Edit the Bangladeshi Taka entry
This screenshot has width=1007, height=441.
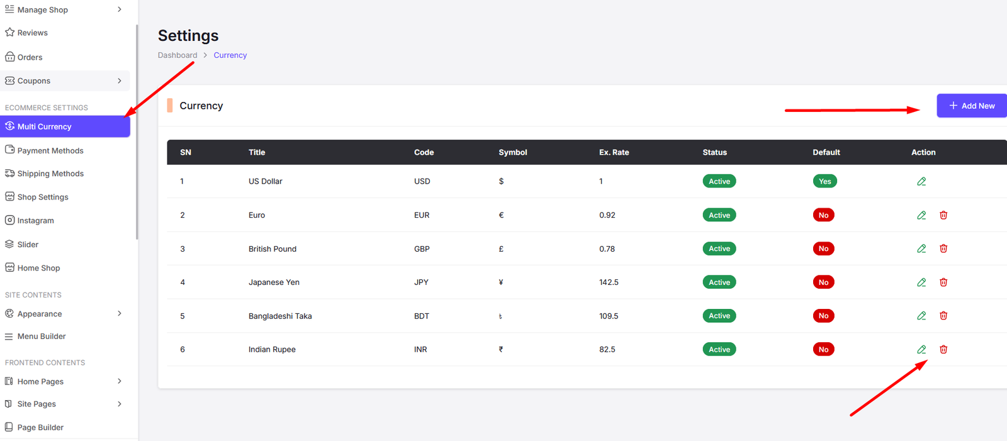(921, 316)
